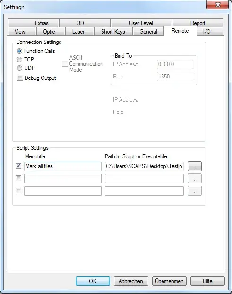
Task: Open help with Hilfe button
Action: [207, 281]
